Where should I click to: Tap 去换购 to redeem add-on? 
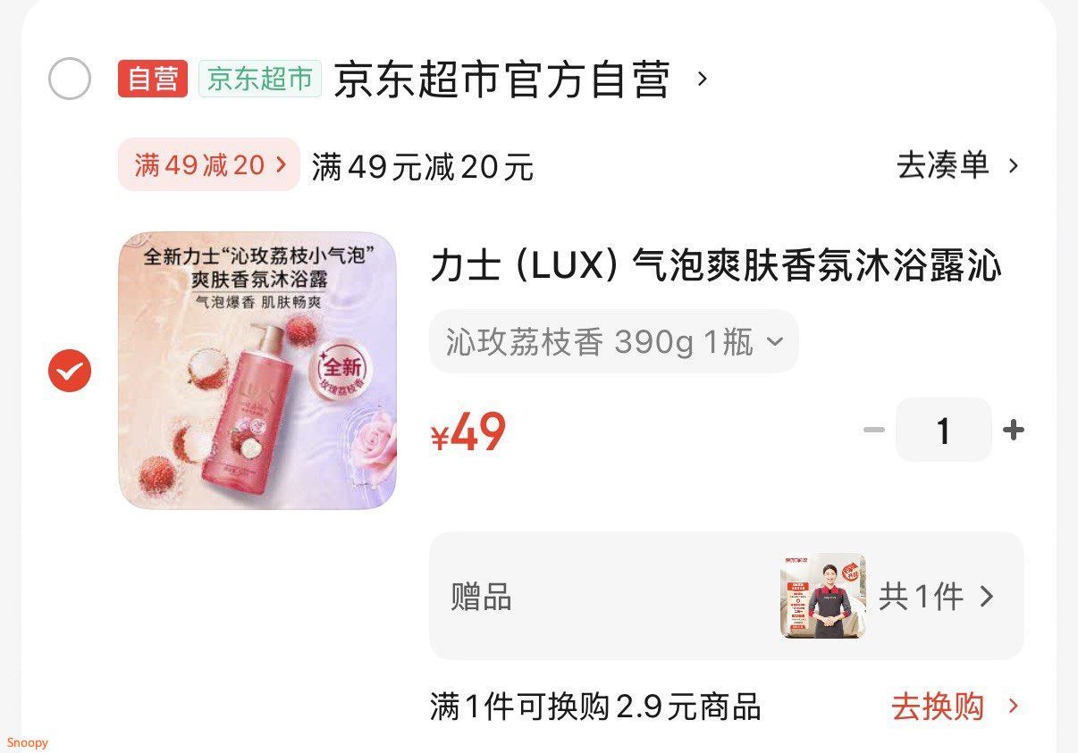click(x=938, y=707)
